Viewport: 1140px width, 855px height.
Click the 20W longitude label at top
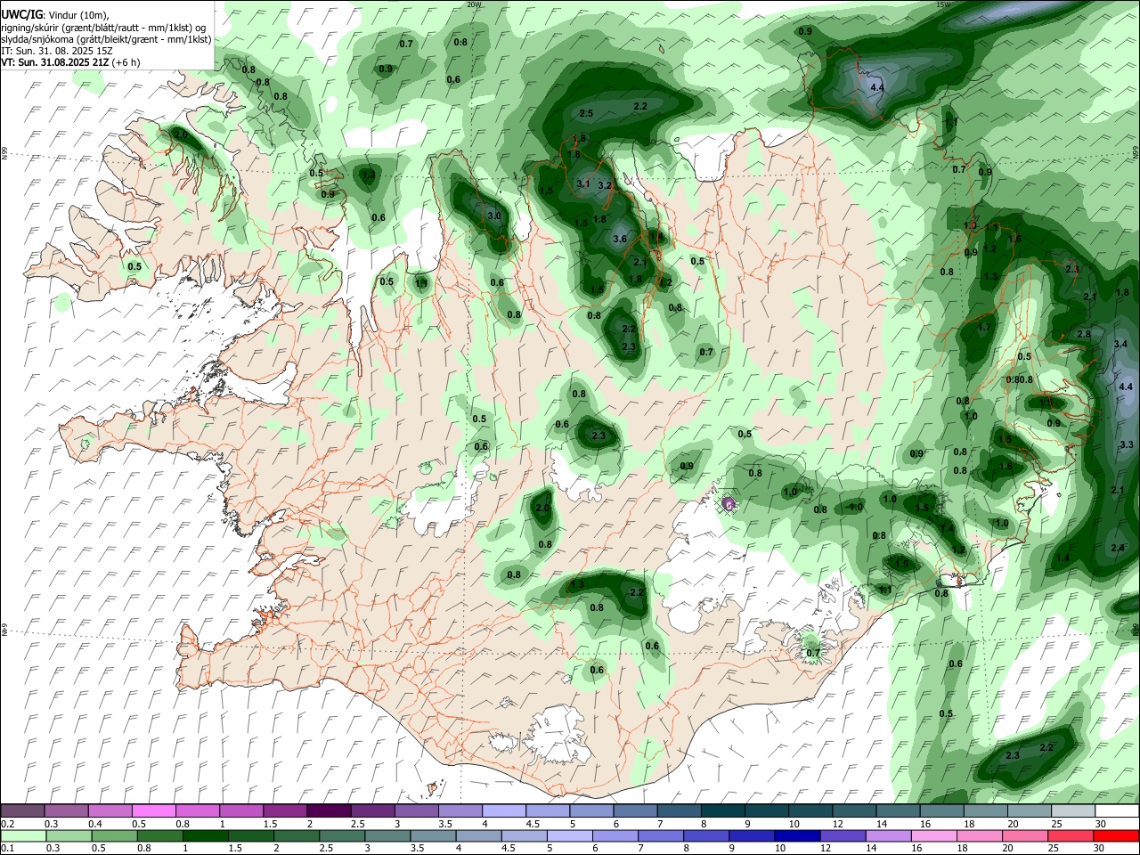click(x=474, y=4)
